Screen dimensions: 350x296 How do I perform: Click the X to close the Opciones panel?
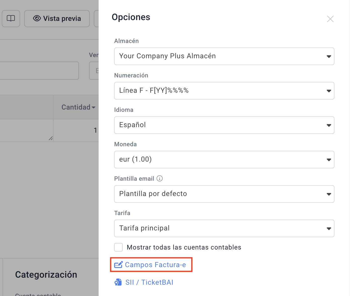[330, 19]
